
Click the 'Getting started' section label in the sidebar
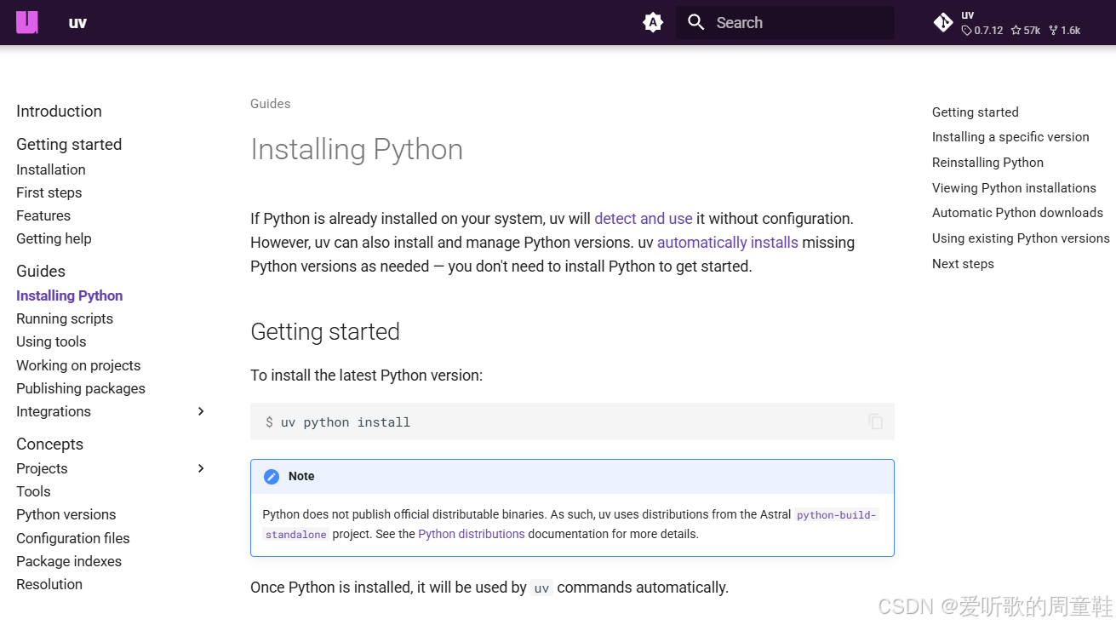tap(69, 144)
